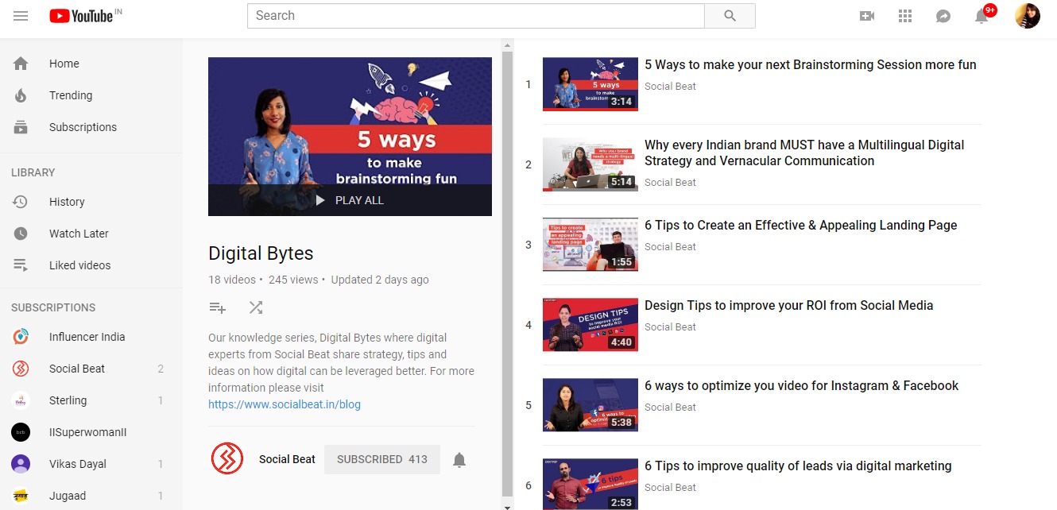This screenshot has height=510, width=1057.
Task: Click the Home house icon
Action: pyautogui.click(x=21, y=64)
